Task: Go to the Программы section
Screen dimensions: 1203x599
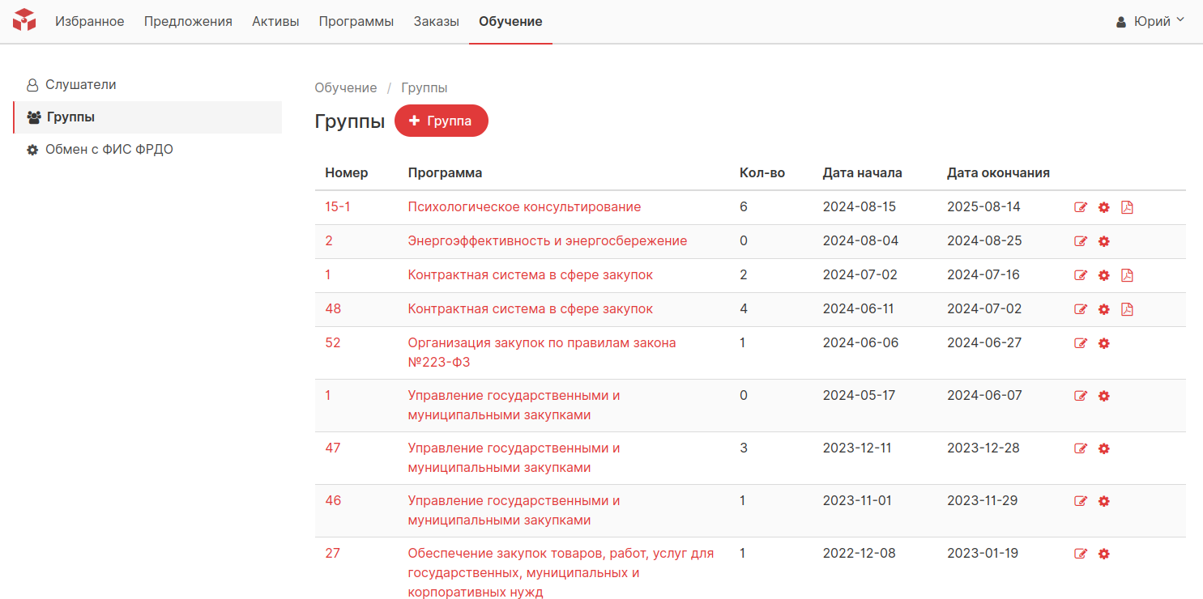Action: (356, 22)
